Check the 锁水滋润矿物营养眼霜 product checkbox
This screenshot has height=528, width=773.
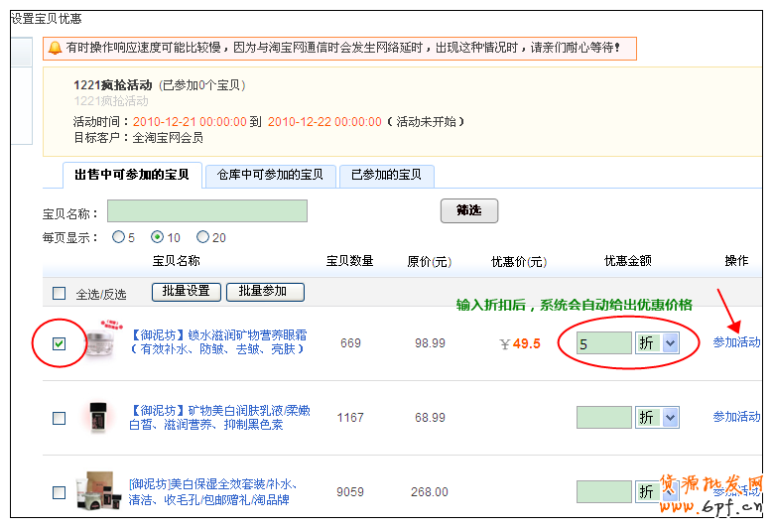[60, 343]
